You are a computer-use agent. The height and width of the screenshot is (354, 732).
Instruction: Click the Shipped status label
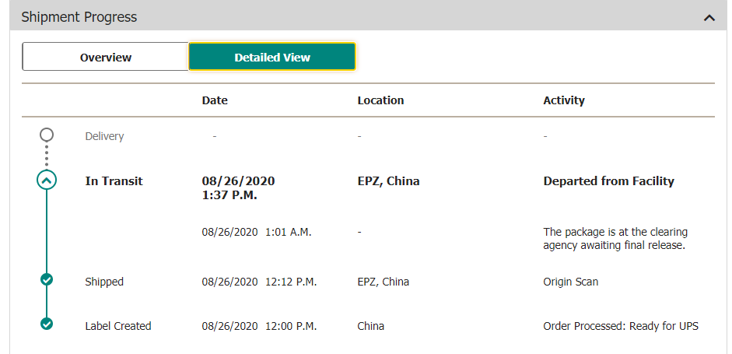click(x=104, y=282)
